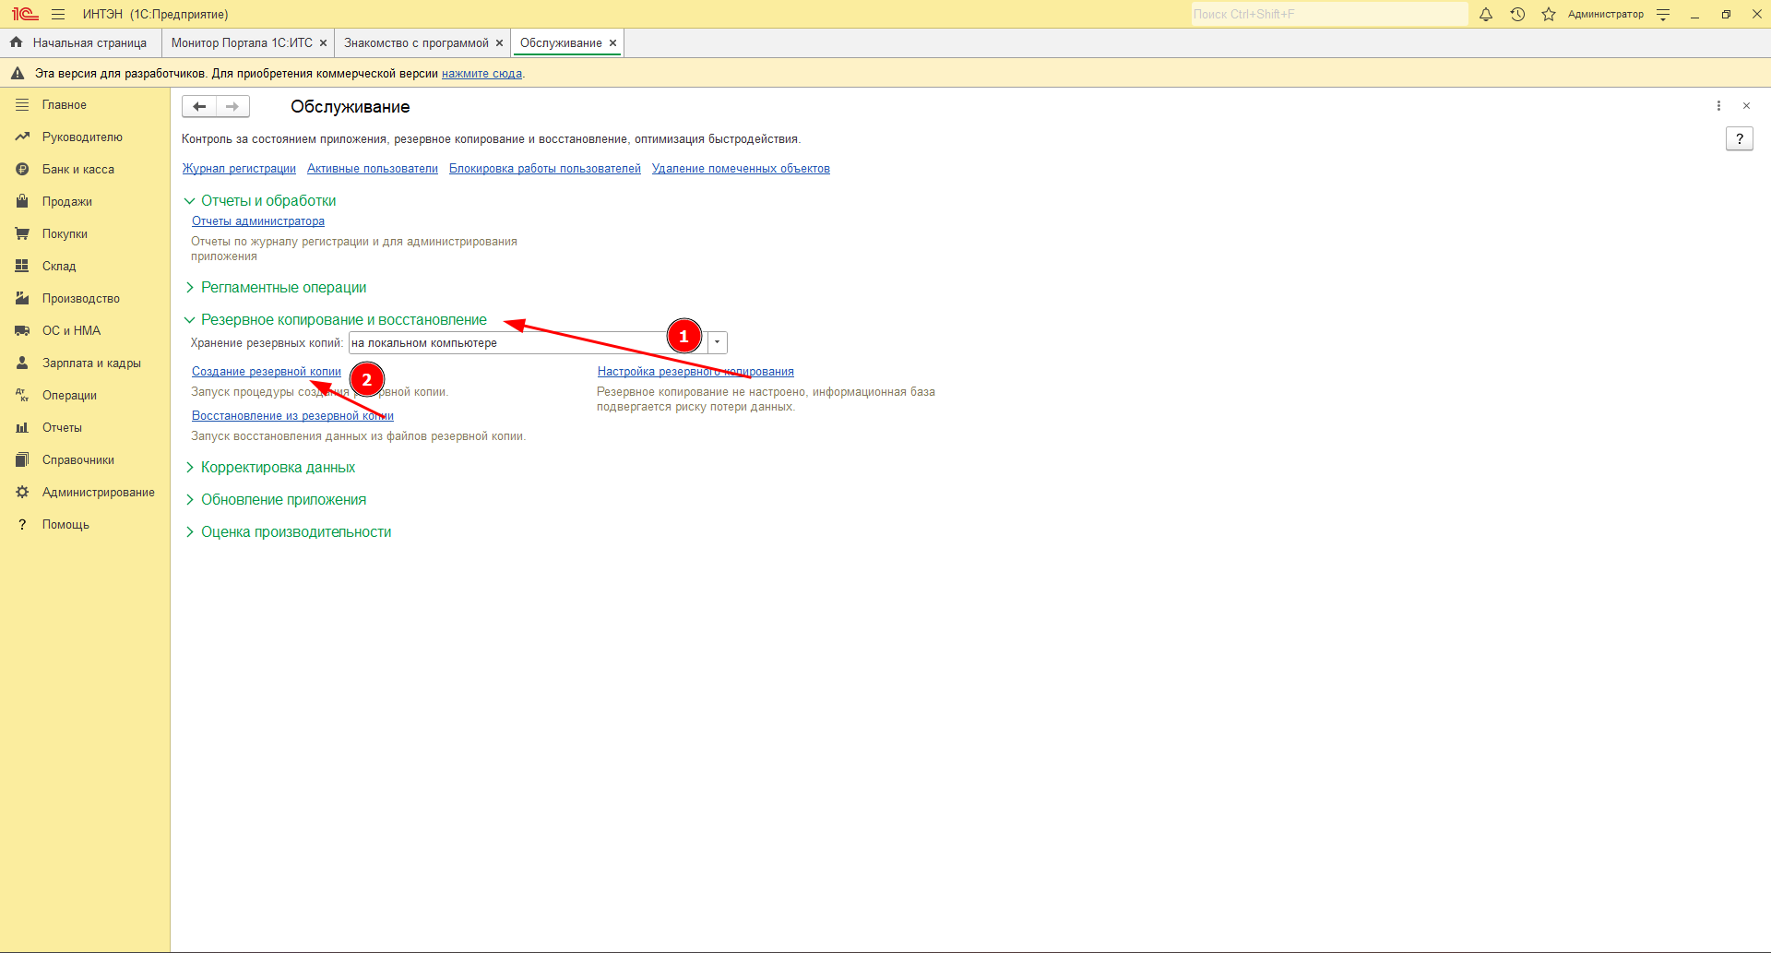Screen dimensions: 1771x953
Task: Collapse Резервное копирование и восстановление section
Action: [189, 320]
